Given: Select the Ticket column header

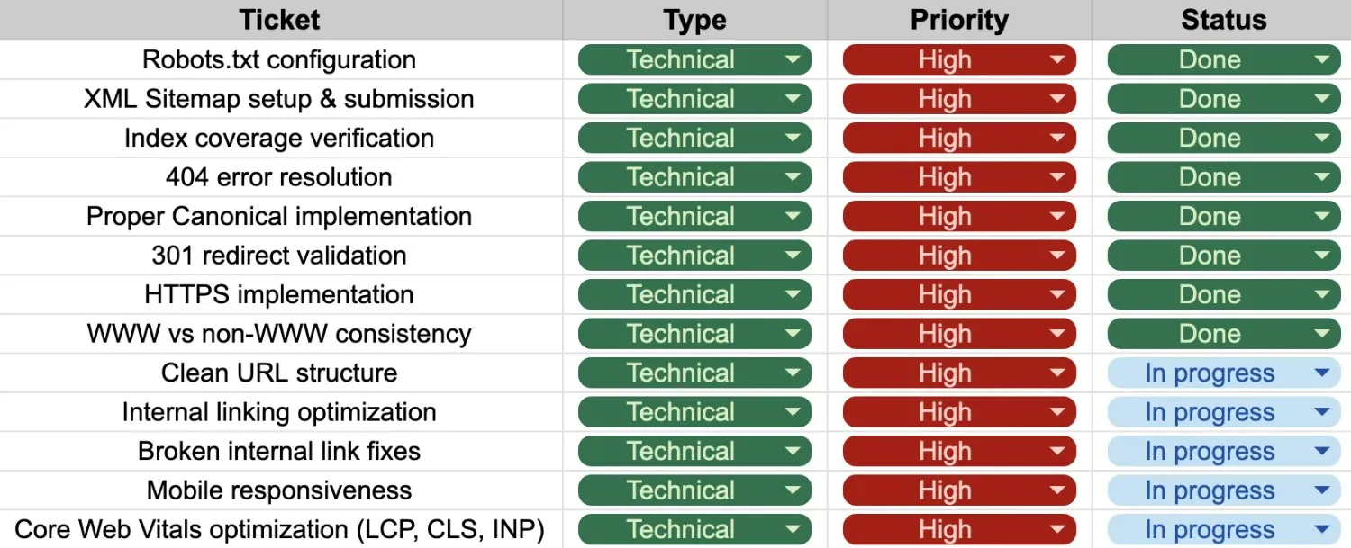Looking at the screenshot, I should pos(279,20).
